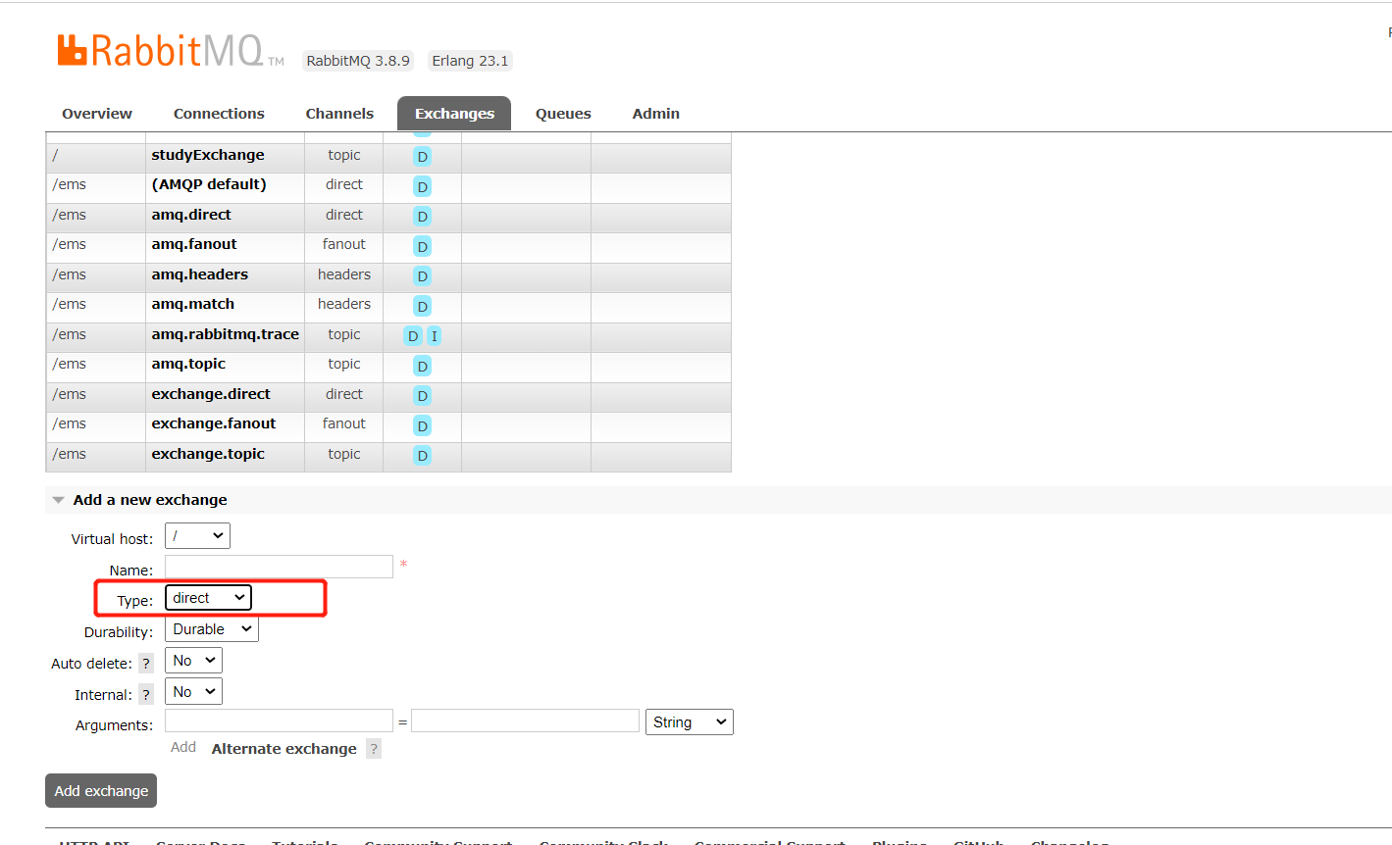Open the arguments String type dropdown

[689, 722]
